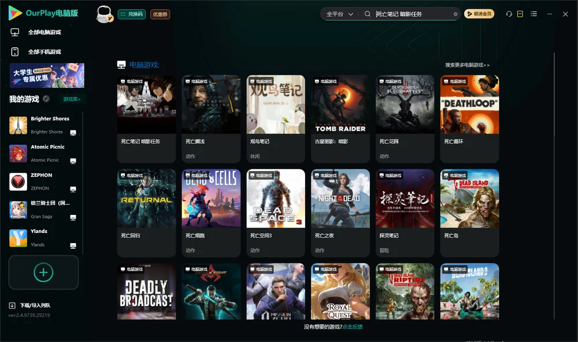Click the search magnifier icon
578x342 pixels.
pyautogui.click(x=367, y=14)
